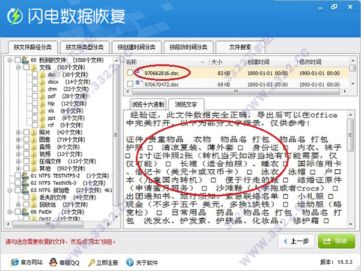Click the hlp folder icon

coord(42,104)
